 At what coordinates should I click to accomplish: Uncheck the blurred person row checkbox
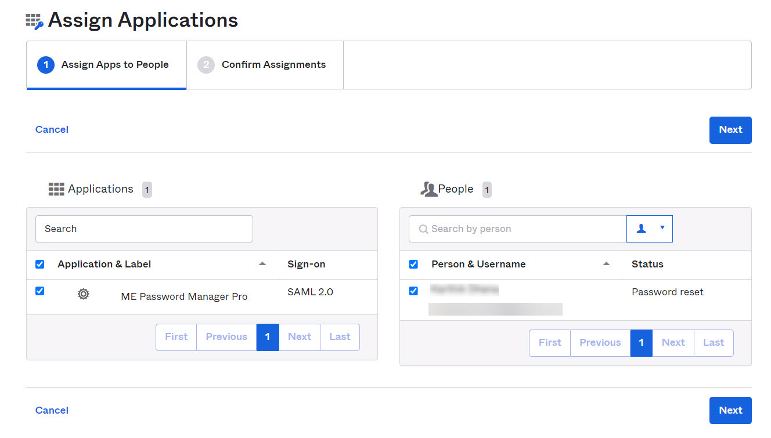pos(413,291)
